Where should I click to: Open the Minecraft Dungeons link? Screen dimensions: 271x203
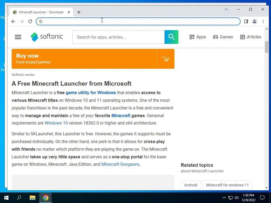[x=120, y=164]
